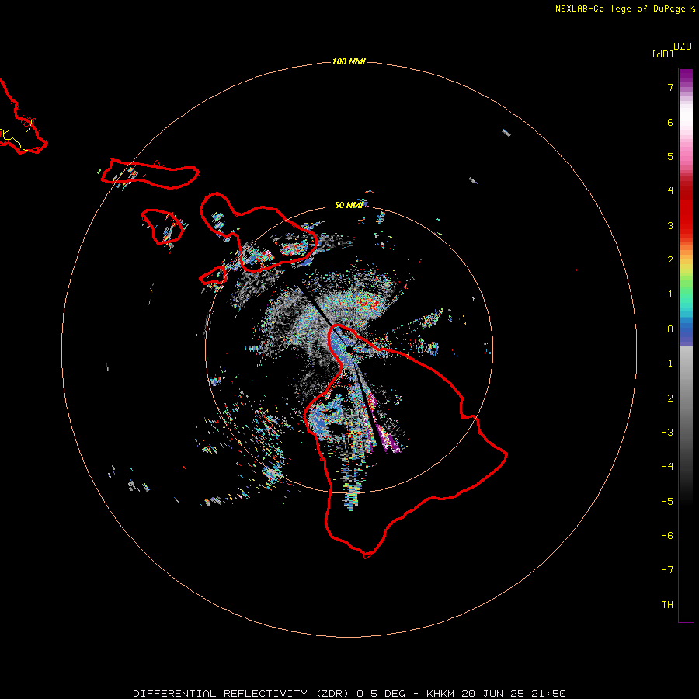Click the 1 value on the colorbar scale
This screenshot has width=699, height=699.
coord(670,294)
